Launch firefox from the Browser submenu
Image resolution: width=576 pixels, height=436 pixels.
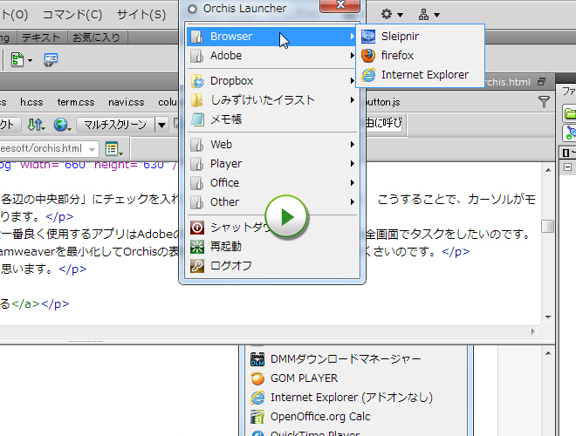pyautogui.click(x=421, y=56)
